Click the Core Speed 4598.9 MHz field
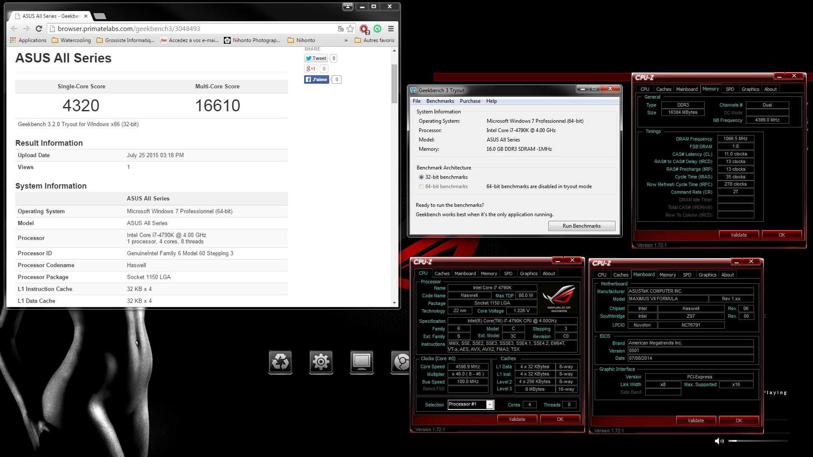The height and width of the screenshot is (457, 813). [x=468, y=367]
